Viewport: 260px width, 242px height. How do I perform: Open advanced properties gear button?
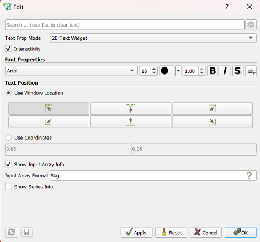coord(251,25)
